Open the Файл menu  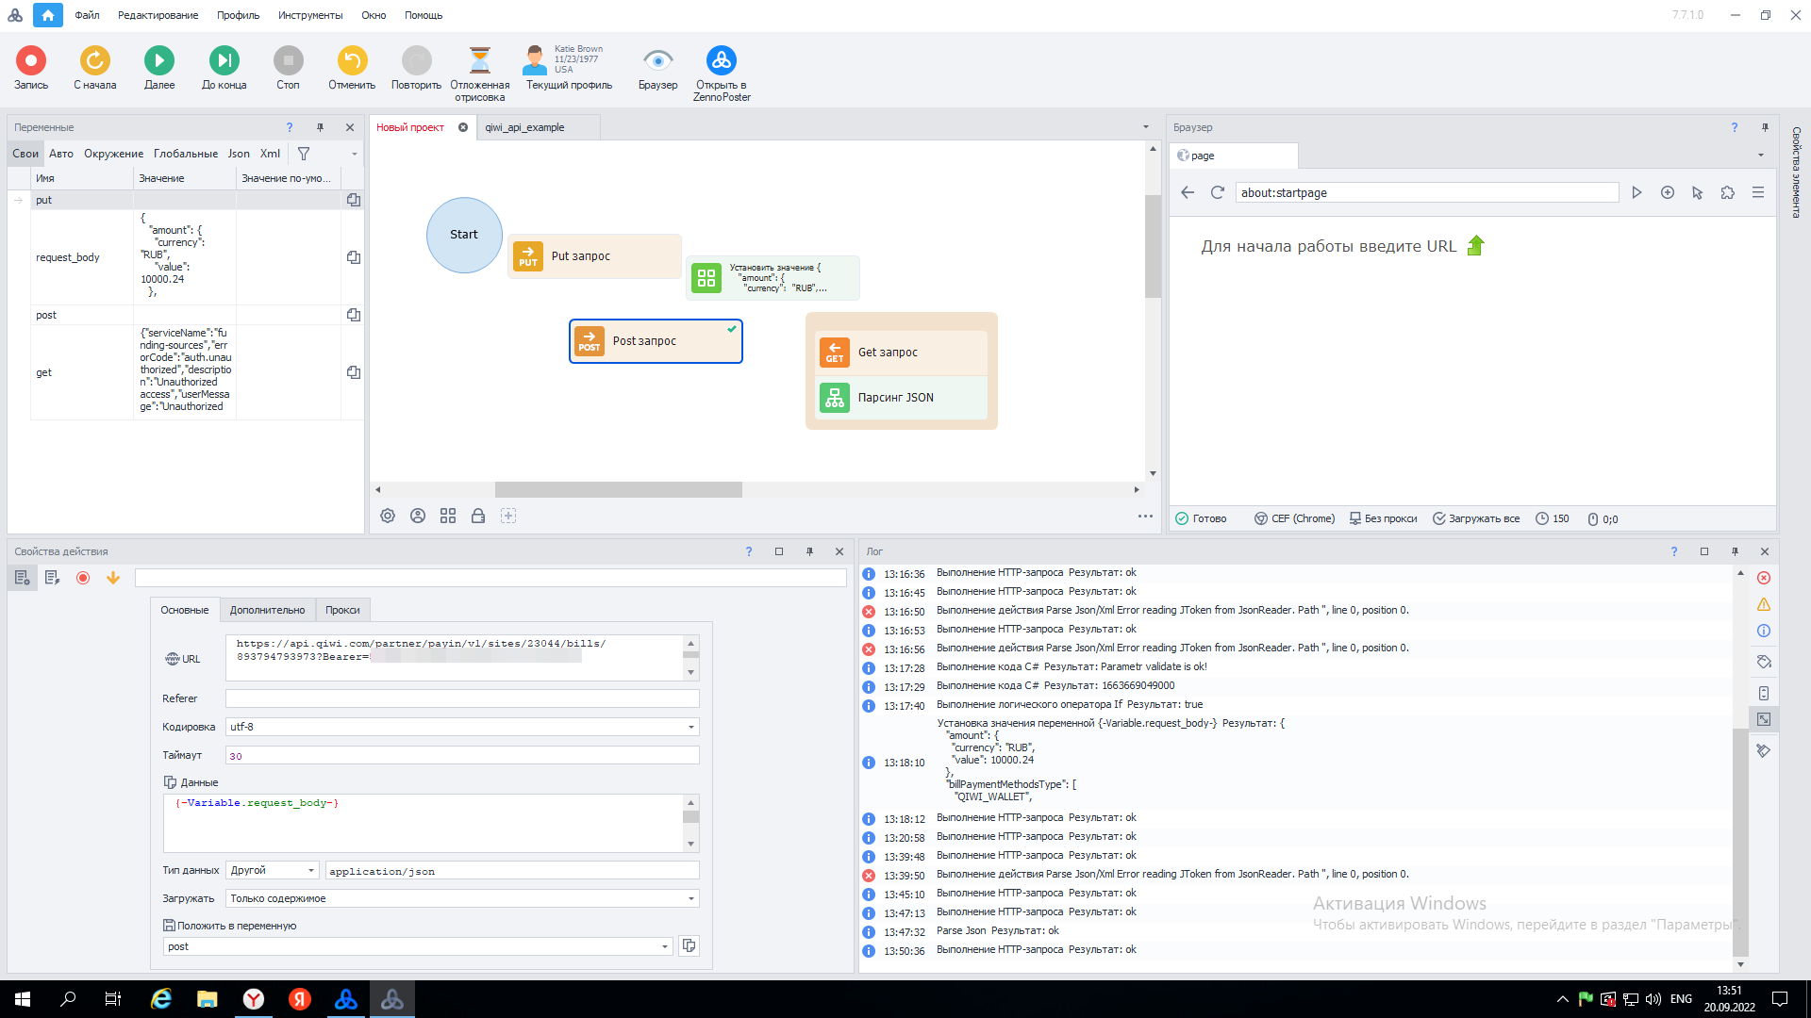pos(87,15)
